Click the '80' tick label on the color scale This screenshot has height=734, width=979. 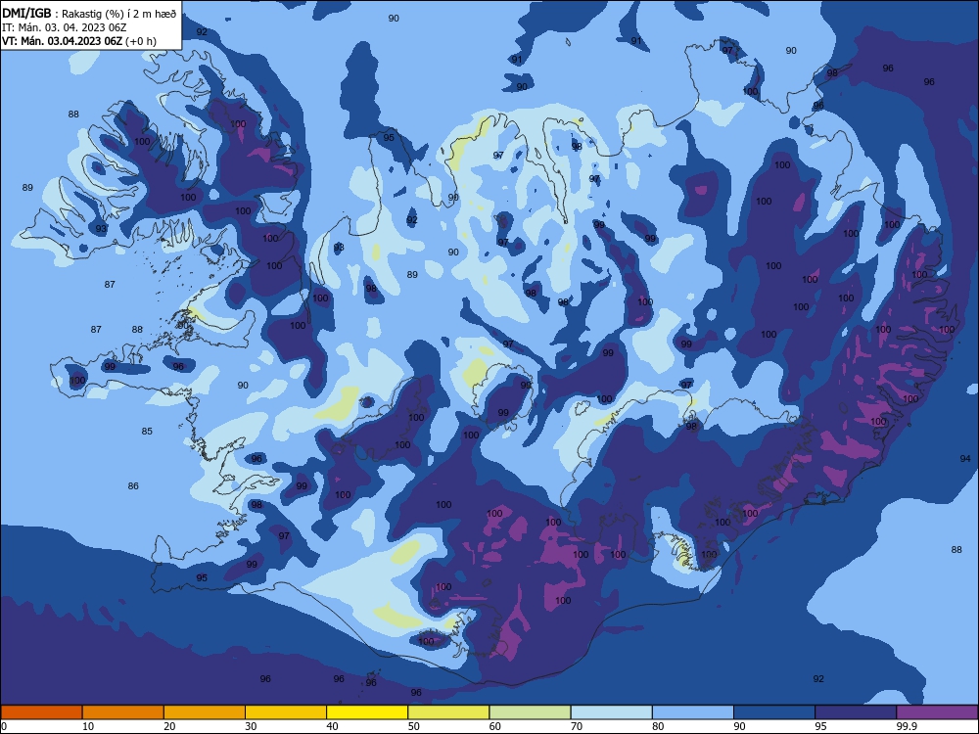658,726
